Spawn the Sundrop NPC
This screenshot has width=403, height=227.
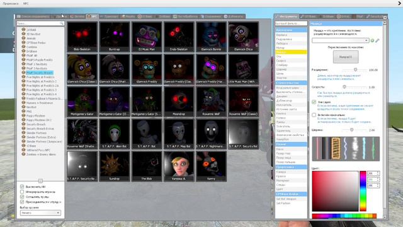pos(115,166)
